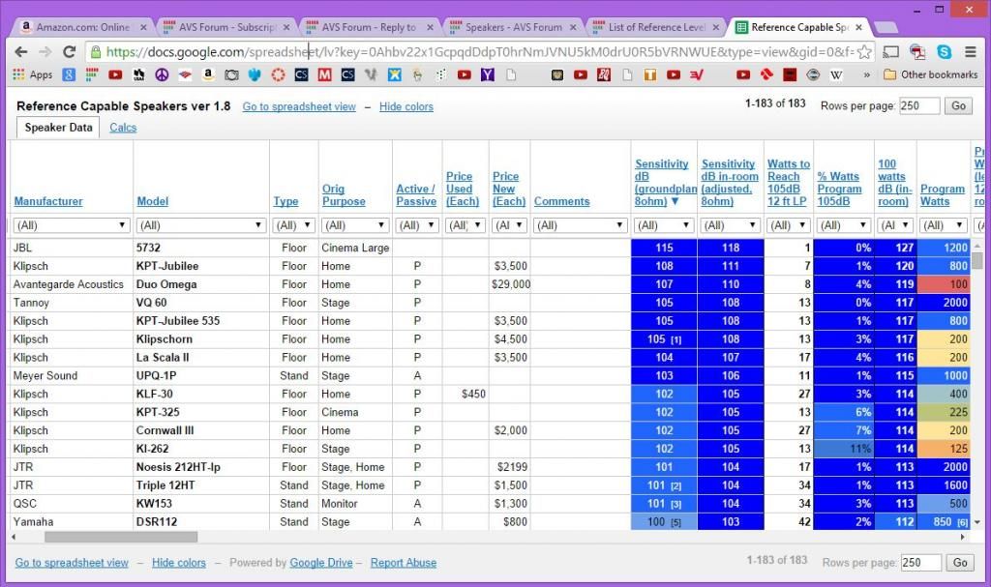Open the camera bookmark icon
The image size is (991, 587).
232,74
